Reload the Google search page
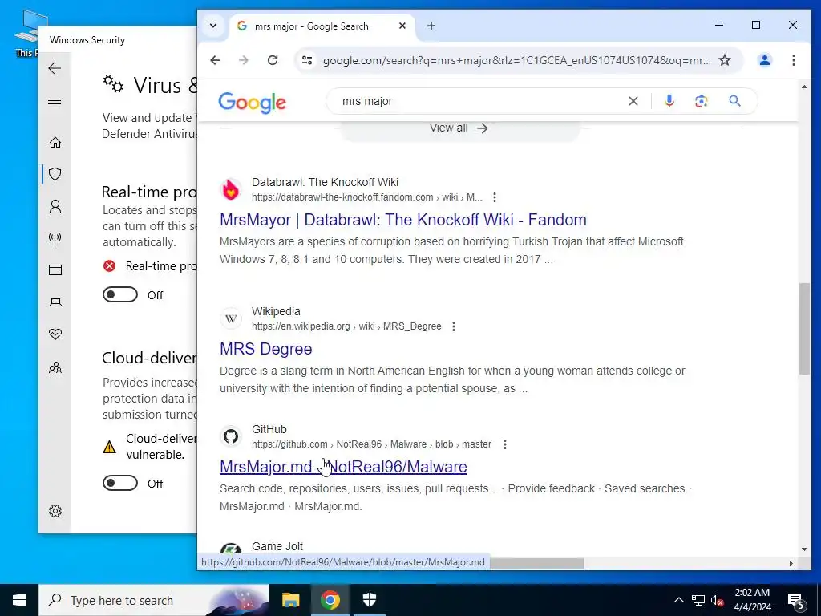Screen dimensions: 821x616 pyautogui.click(x=273, y=60)
